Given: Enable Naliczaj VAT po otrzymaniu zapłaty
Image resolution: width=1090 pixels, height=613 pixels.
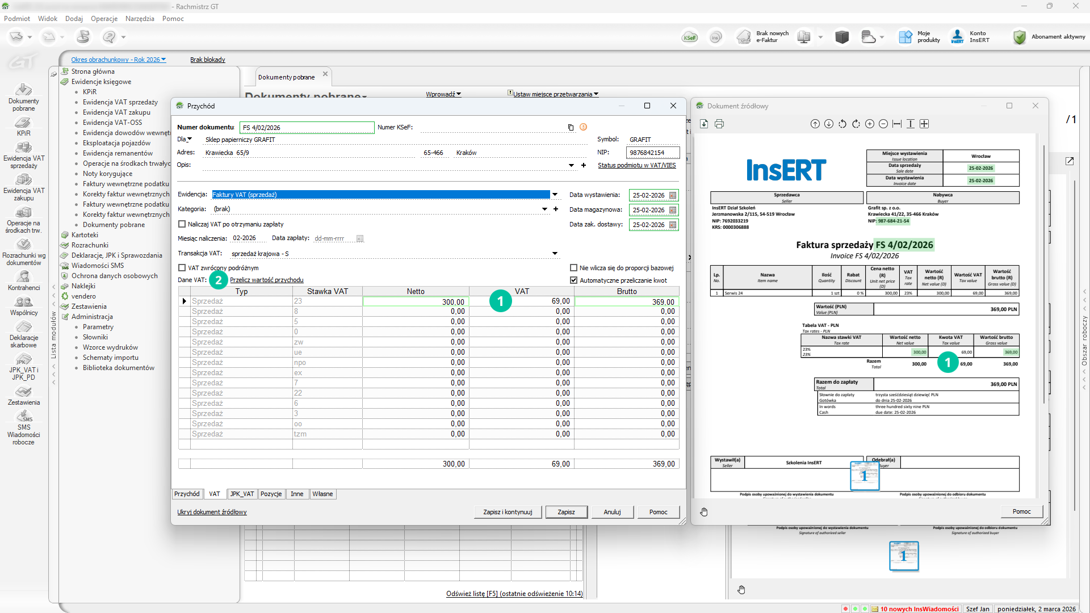Looking at the screenshot, I should click(x=182, y=224).
